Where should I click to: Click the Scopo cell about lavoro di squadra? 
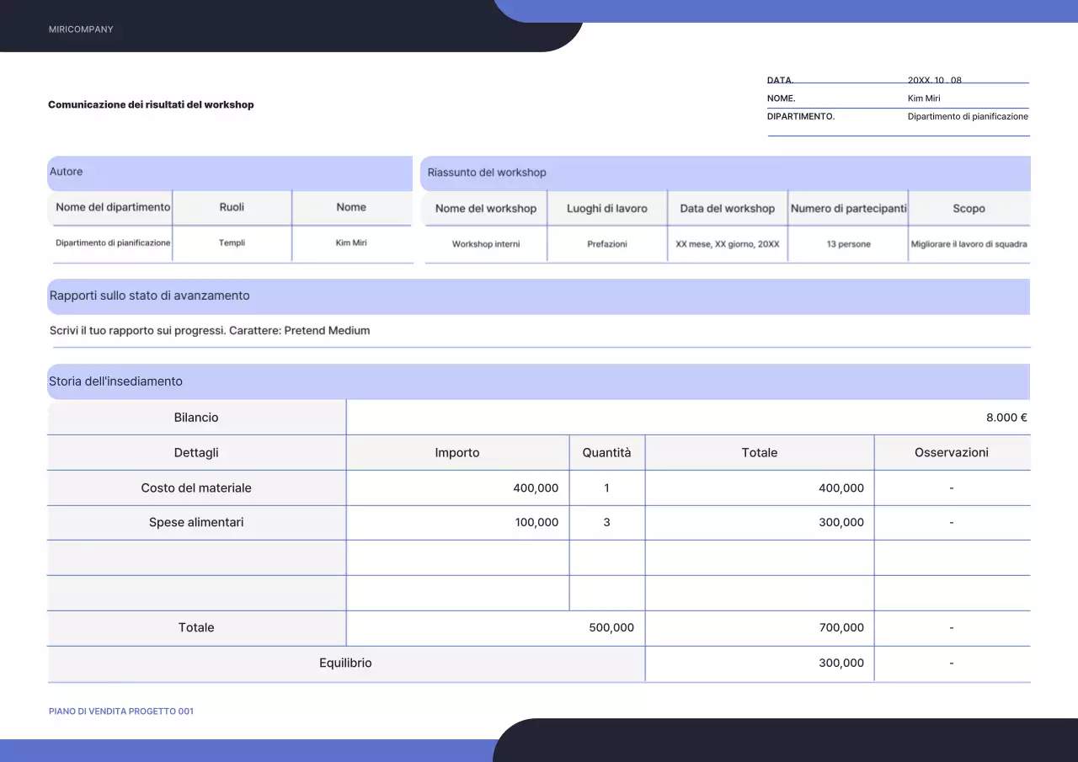[x=969, y=244]
